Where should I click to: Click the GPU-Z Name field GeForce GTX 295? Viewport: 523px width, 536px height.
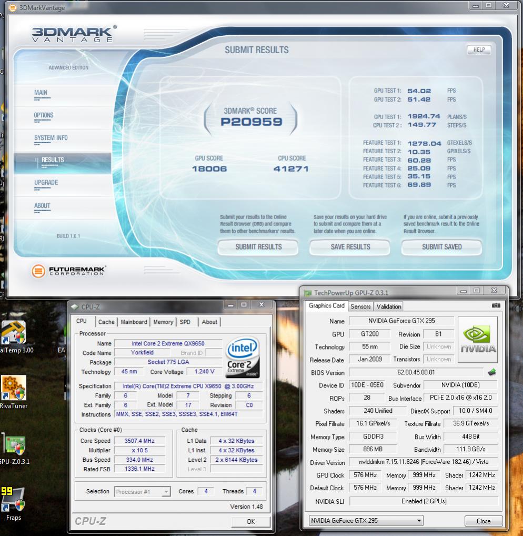[x=401, y=321]
